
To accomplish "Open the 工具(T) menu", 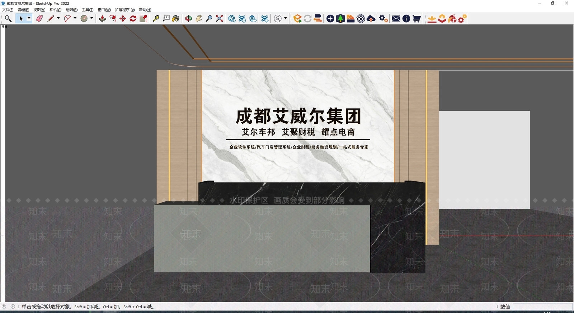I will (x=88, y=10).
